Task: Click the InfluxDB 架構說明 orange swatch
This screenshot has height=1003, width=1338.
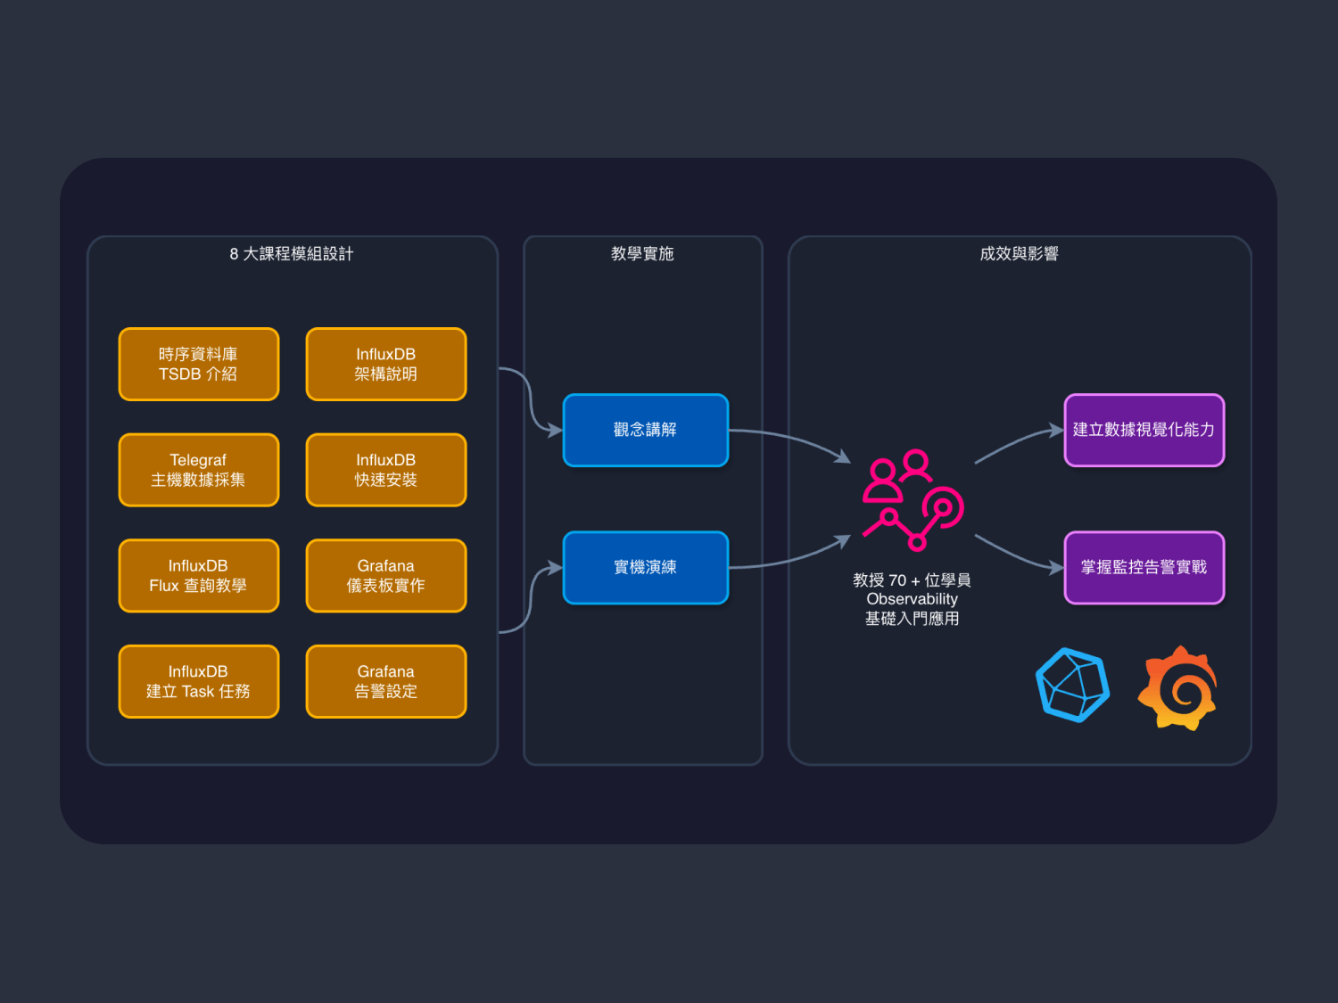Action: [x=385, y=363]
